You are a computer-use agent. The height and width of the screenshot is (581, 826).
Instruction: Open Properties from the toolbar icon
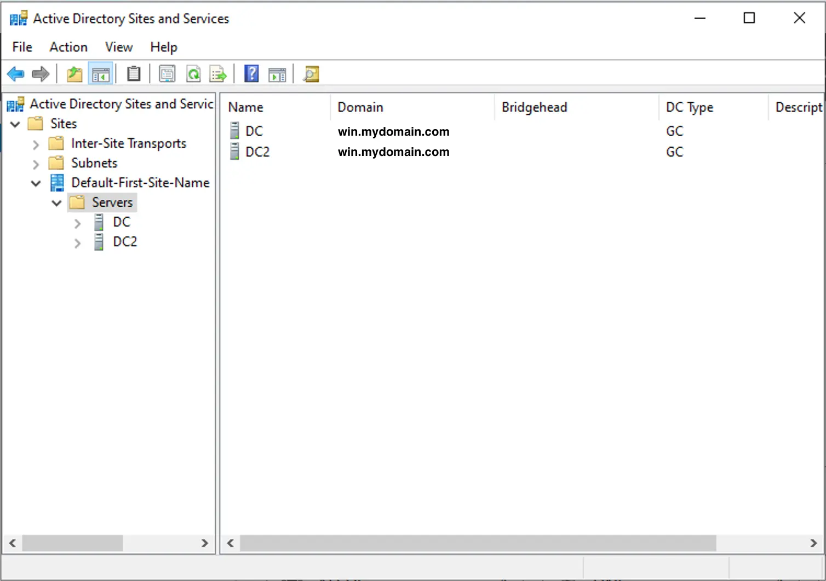point(167,74)
